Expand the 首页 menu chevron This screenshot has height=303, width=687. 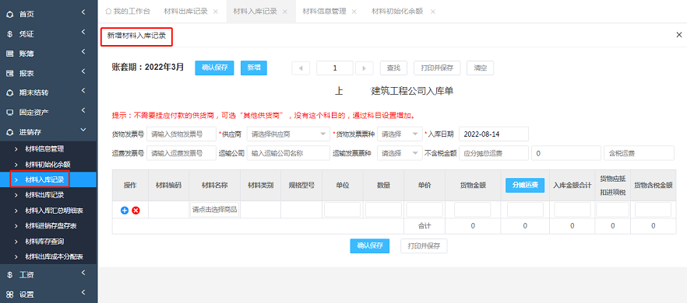click(83, 13)
